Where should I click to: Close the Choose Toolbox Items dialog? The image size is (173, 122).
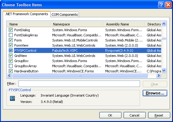pyautogui.click(x=168, y=5)
